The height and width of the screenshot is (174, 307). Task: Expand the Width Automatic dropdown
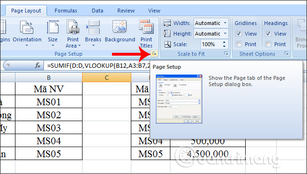pyautogui.click(x=225, y=23)
